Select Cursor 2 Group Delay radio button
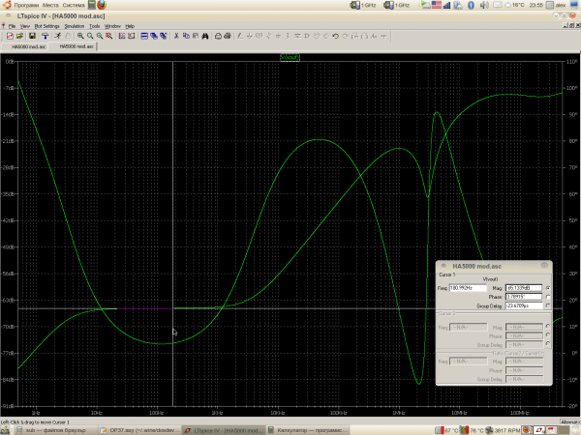Viewport: 581px width, 435px height. 548,344
